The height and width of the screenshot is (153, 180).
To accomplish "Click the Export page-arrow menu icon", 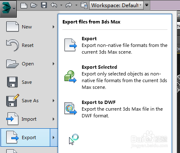I will (13, 137).
